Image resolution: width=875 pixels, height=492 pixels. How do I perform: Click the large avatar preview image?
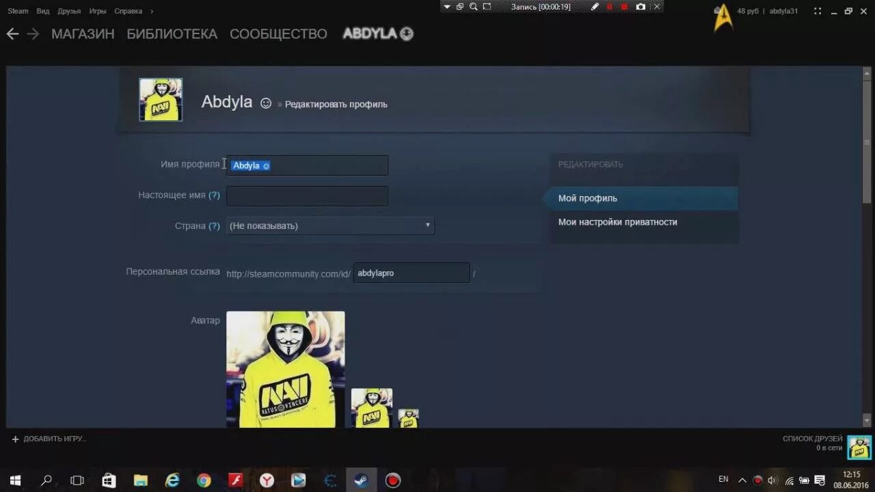[x=286, y=370]
